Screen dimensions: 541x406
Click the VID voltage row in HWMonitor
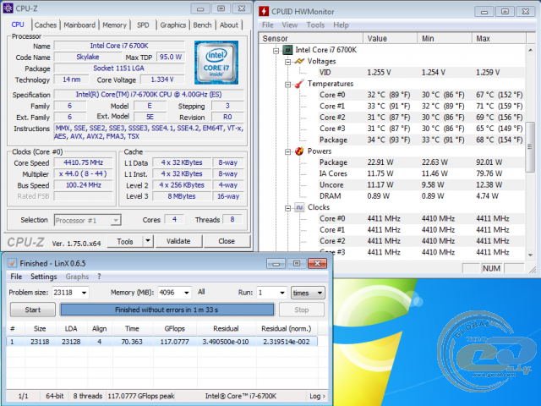coord(421,73)
